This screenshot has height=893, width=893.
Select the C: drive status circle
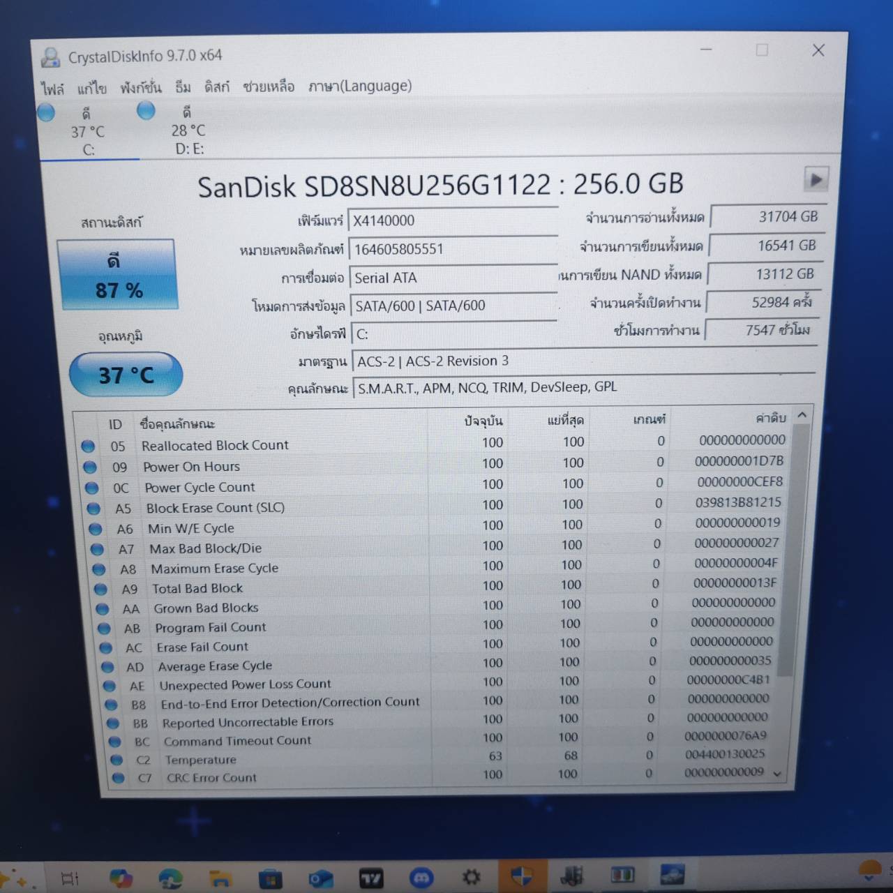[x=46, y=112]
